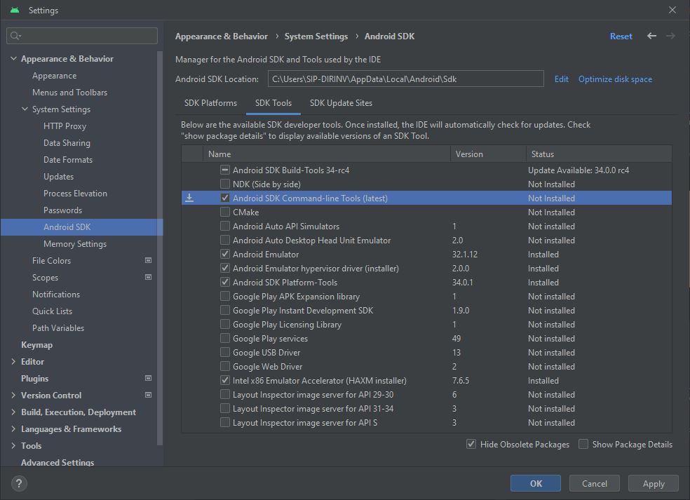
Task: Switch to the SDK Platforms tab
Action: point(210,103)
